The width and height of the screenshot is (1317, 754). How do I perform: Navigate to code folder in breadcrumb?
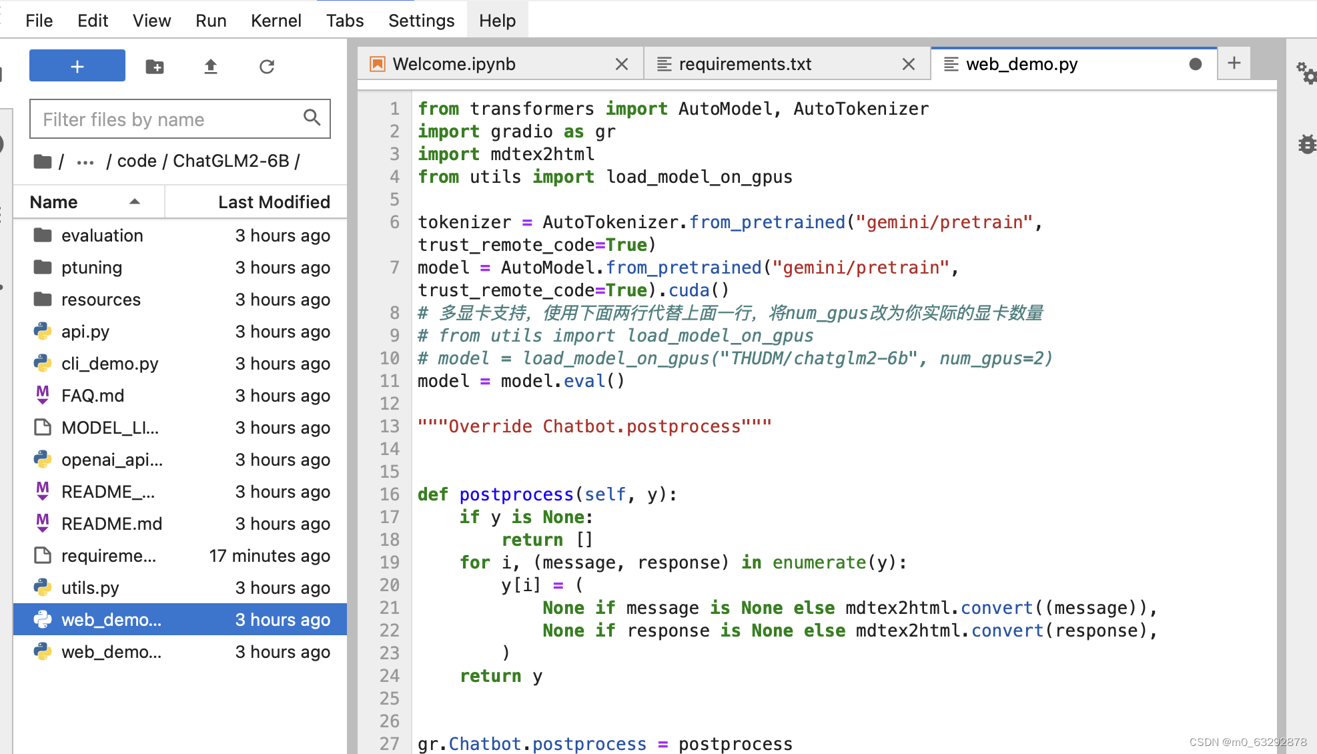tap(136, 161)
